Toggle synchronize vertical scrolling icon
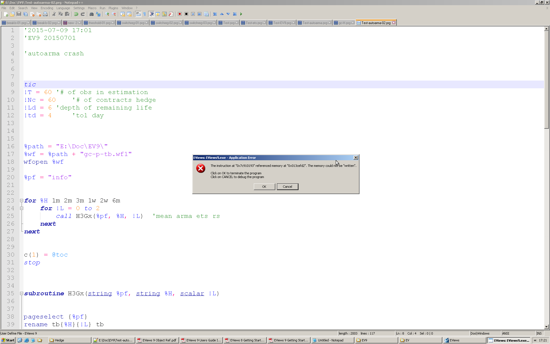Screen dimensions: 550x344 click(x=123, y=14)
